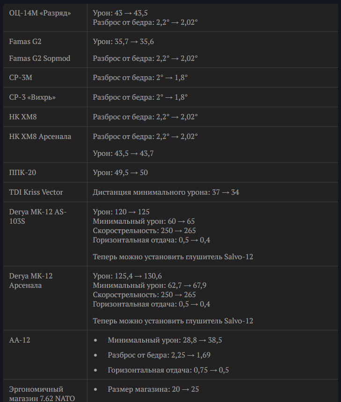
Task: Select Derya MK-12 AS-103S weapon name
Action: [x=38, y=216]
